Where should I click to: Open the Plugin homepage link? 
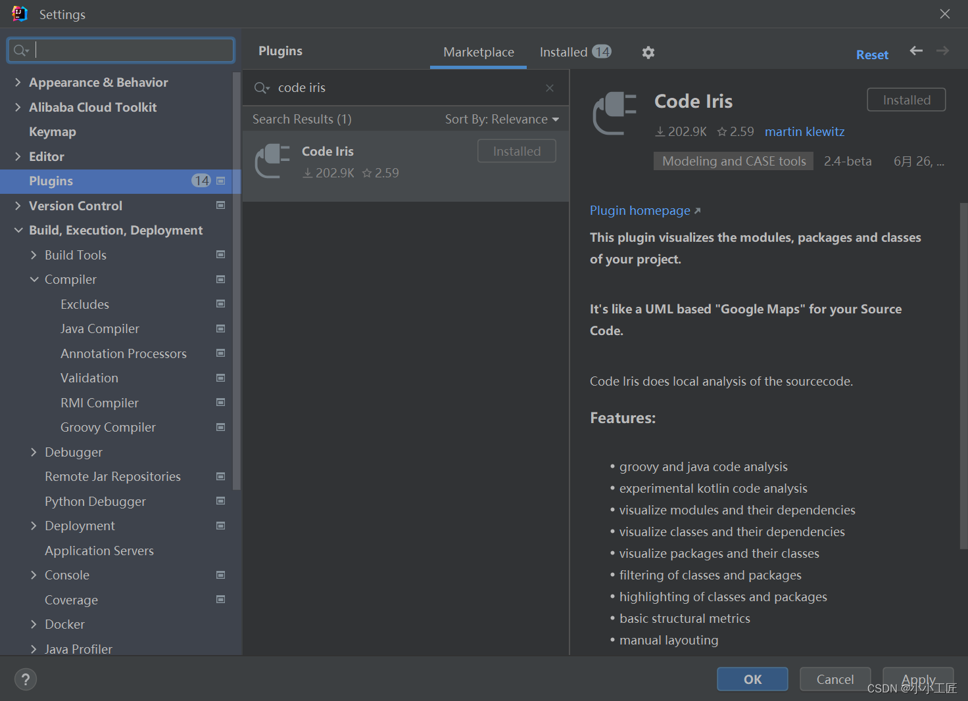click(645, 210)
